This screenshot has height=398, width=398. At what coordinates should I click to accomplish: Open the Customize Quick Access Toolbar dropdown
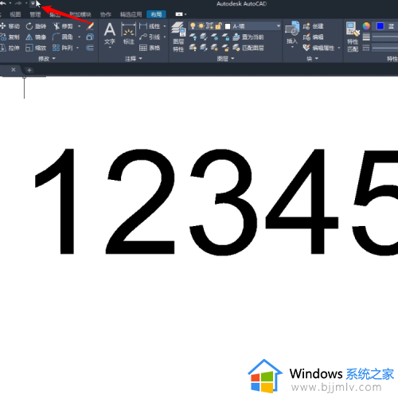(x=33, y=3)
